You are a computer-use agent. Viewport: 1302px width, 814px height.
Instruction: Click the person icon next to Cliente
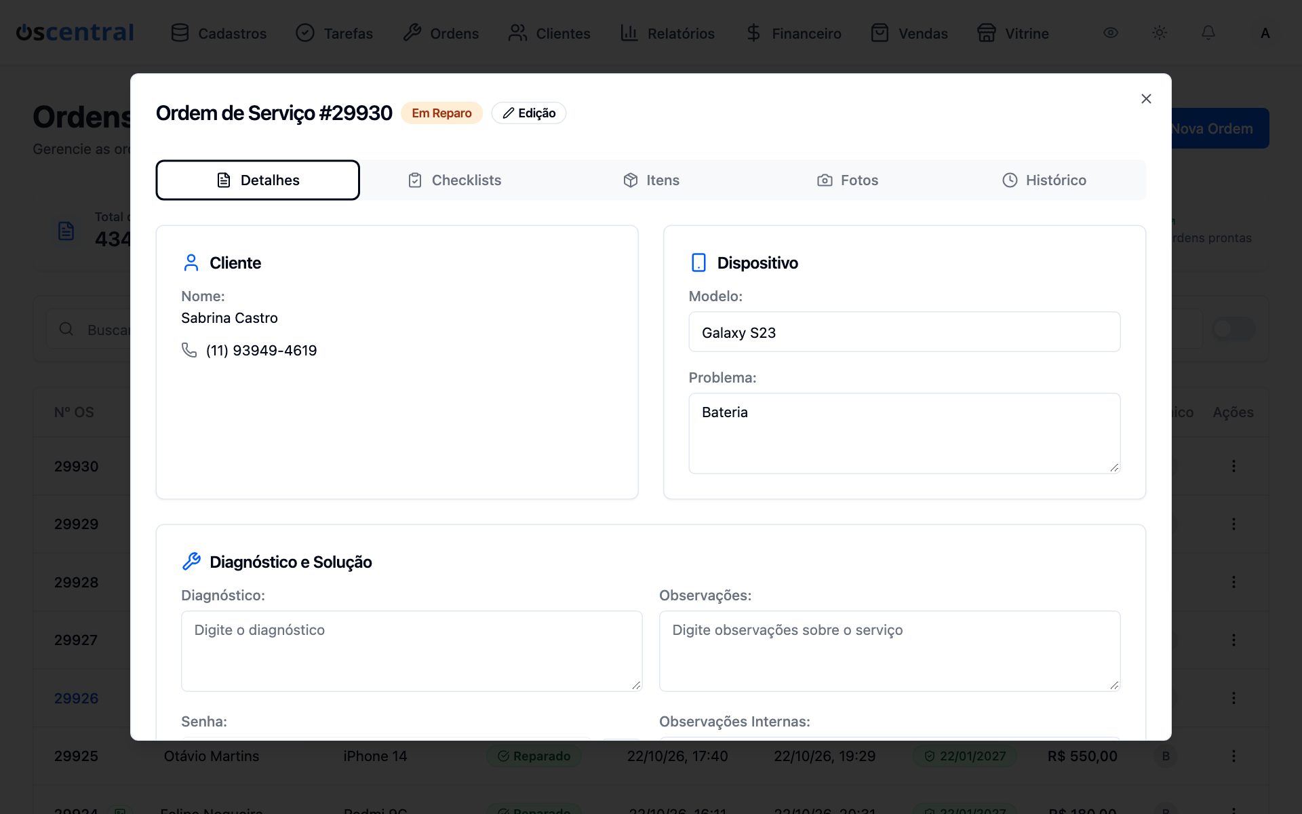(191, 263)
